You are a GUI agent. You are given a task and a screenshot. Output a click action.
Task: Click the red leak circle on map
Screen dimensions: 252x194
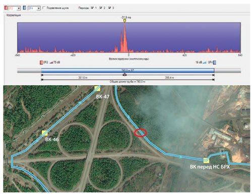point(141,133)
